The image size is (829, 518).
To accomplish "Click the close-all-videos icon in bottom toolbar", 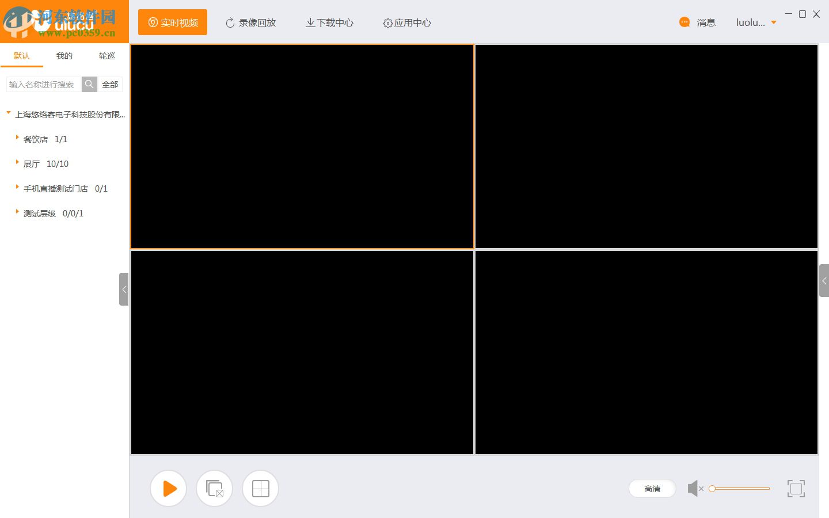I will 214,488.
